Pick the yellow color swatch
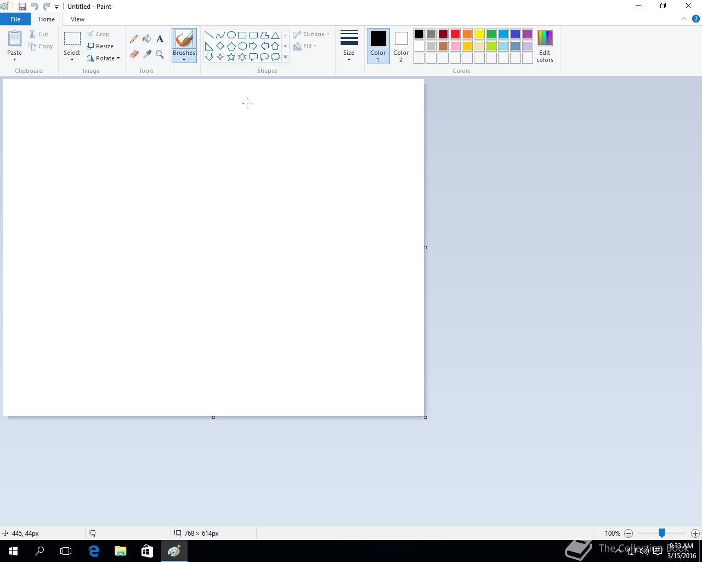The height and width of the screenshot is (562, 702). [x=479, y=34]
